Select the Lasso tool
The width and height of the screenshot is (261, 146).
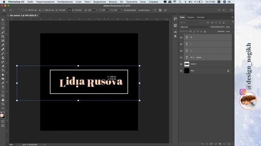point(3,28)
